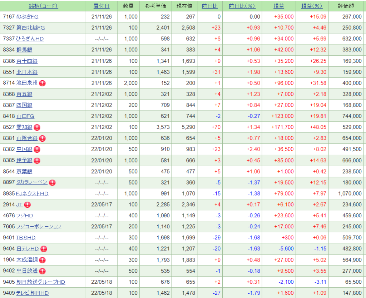Screen dimensions: 366x298
Task: Open めぶきFG stock link
Action: pos(27,16)
